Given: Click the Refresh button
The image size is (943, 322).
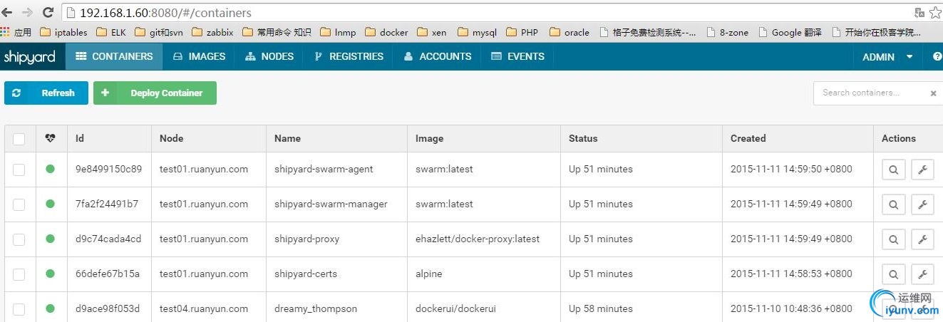Looking at the screenshot, I should pos(46,93).
